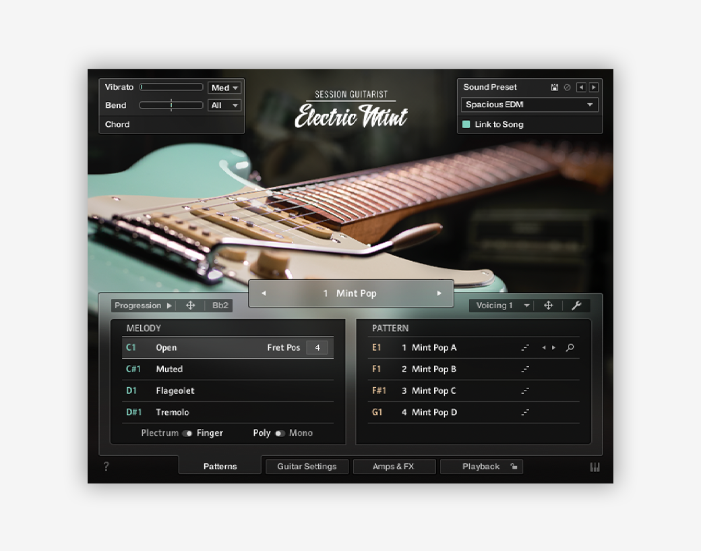Open the help question mark
This screenshot has height=551, width=701.
106,467
